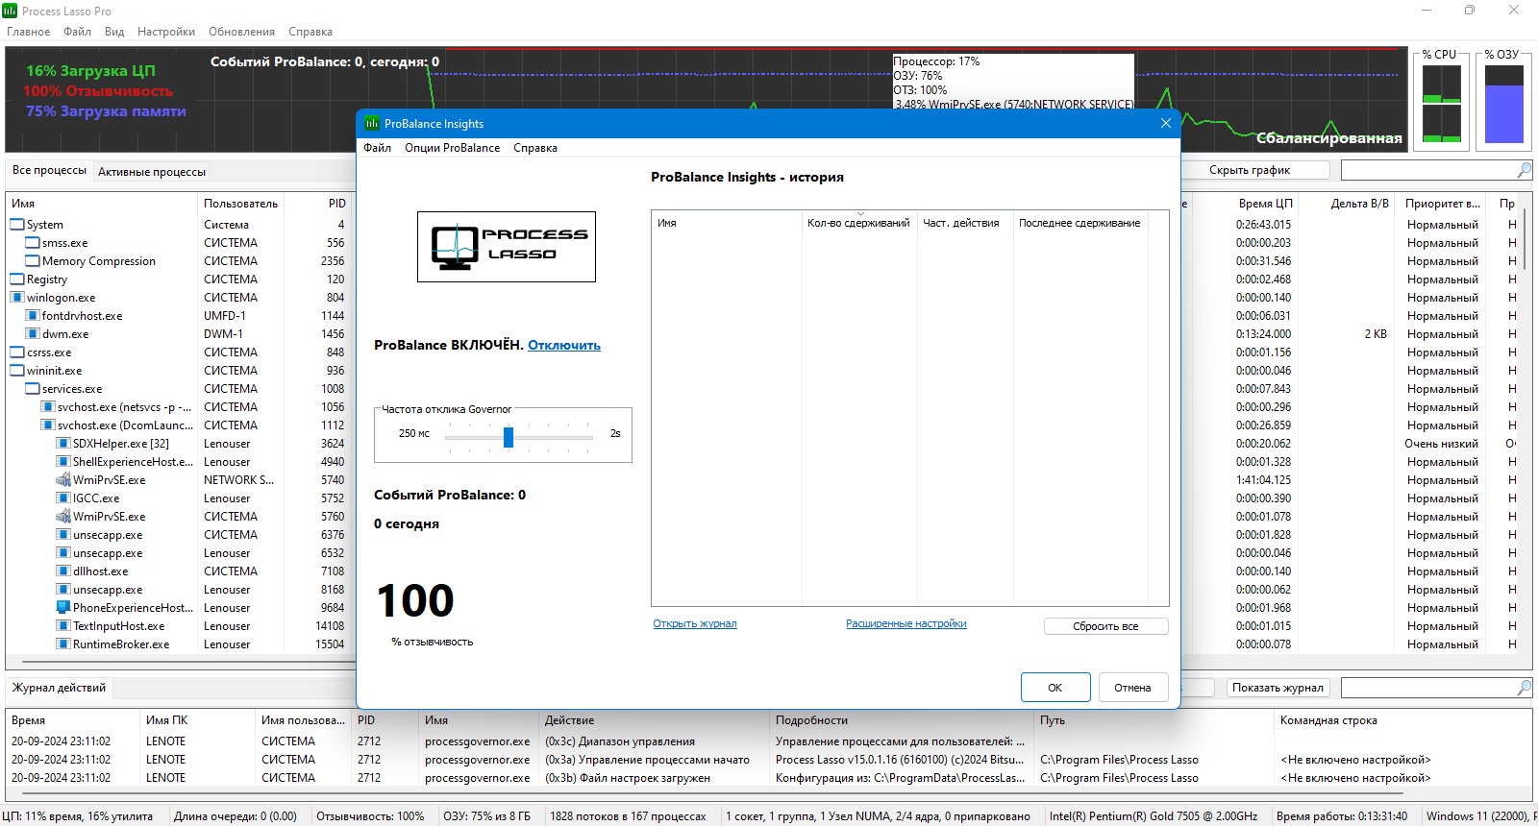This screenshot has width=1538, height=826.
Task: Click the PhoneExperienceHost process icon
Action: pyautogui.click(x=63, y=608)
